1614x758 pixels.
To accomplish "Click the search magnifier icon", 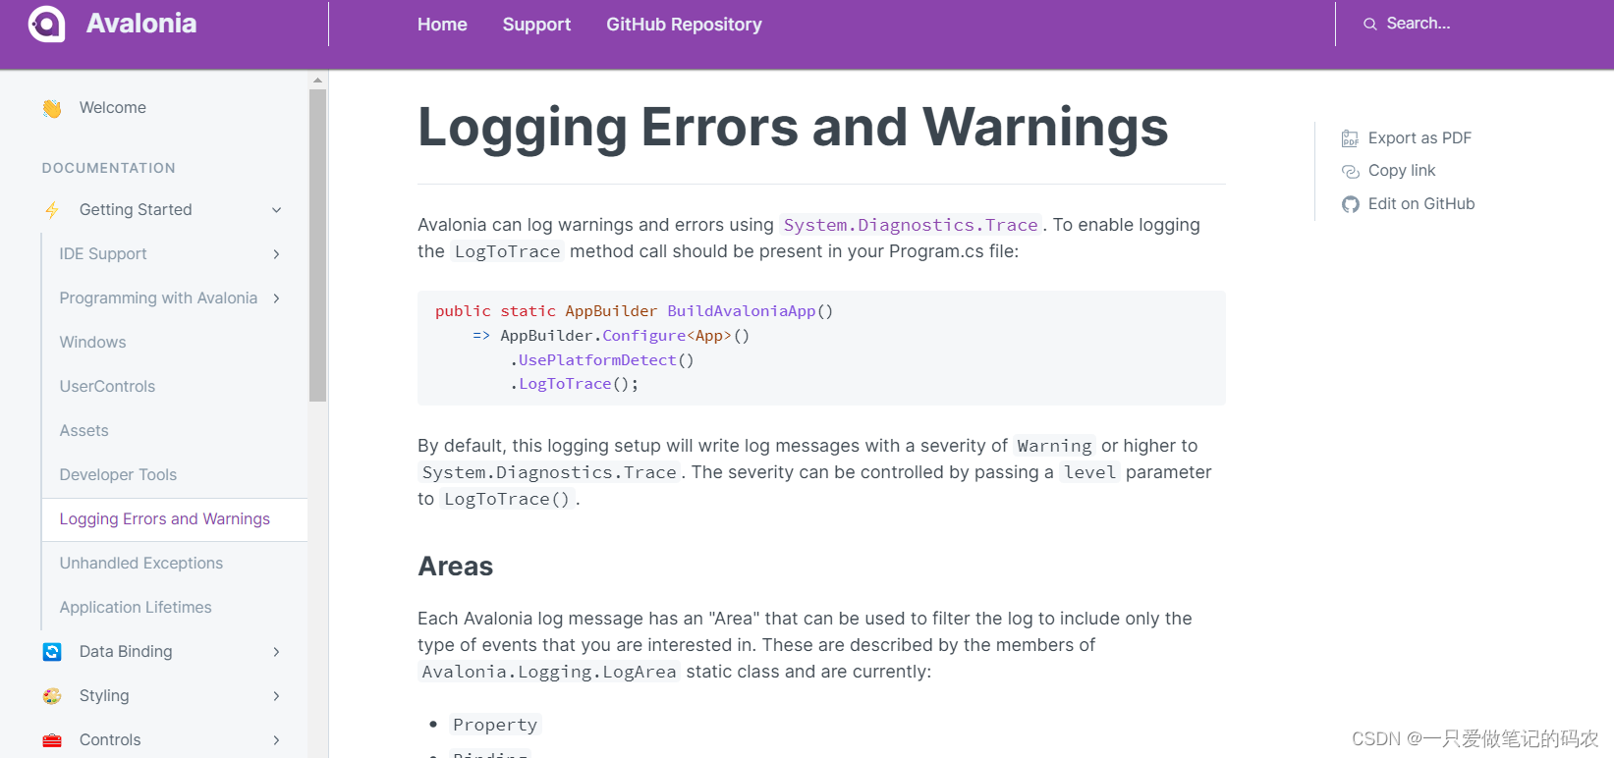I will pos(1369,24).
